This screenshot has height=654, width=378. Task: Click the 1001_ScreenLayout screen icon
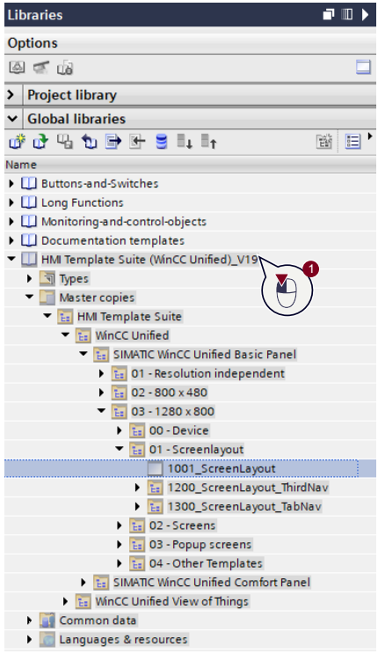coord(155,468)
